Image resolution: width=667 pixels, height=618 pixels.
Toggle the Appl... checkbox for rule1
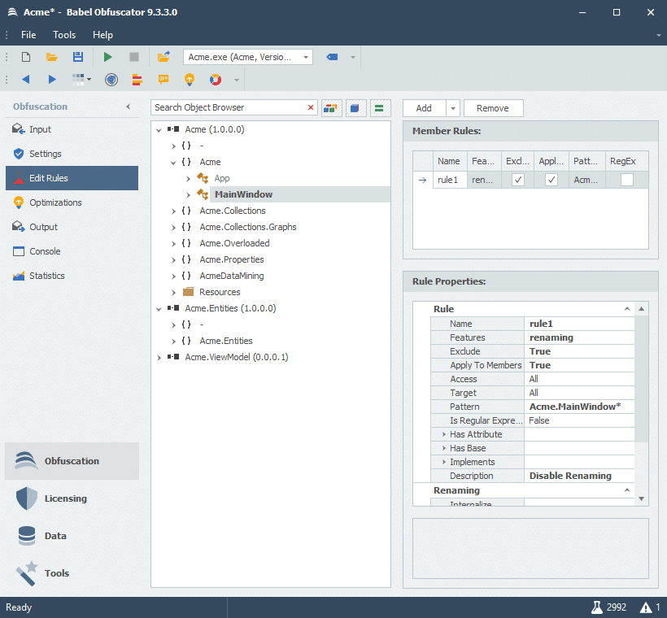551,180
